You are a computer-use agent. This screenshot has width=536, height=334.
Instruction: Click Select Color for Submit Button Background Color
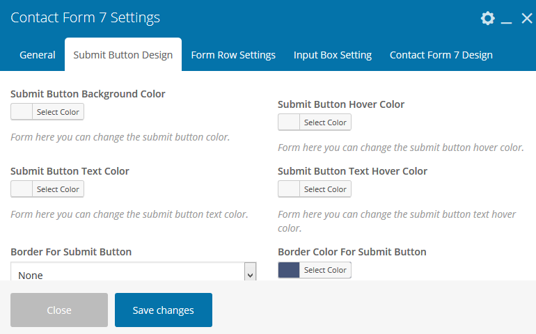[58, 111]
